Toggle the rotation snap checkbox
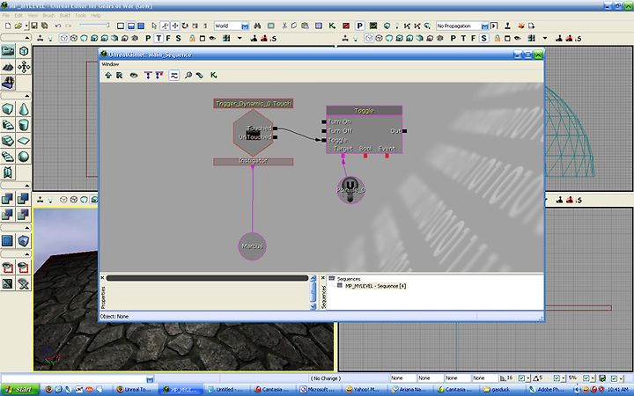634x396 pixels. [x=557, y=378]
